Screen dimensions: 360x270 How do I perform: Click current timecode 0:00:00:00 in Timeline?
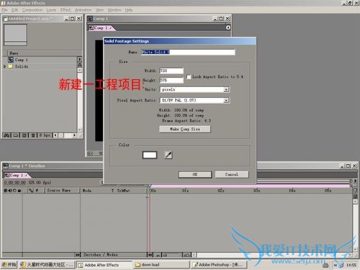point(15,182)
